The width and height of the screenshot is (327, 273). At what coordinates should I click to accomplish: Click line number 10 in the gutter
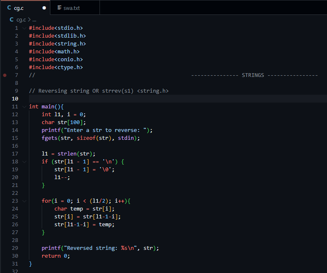click(x=15, y=98)
